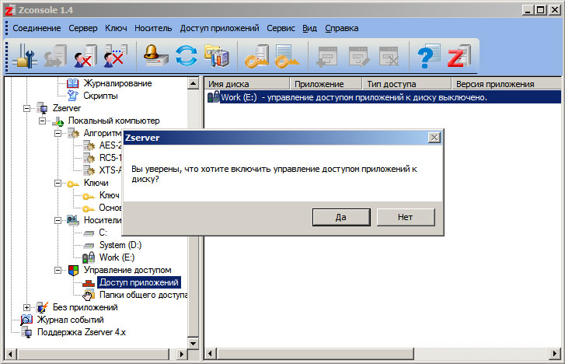Click the disconnect user toolbar icon

coord(85,56)
